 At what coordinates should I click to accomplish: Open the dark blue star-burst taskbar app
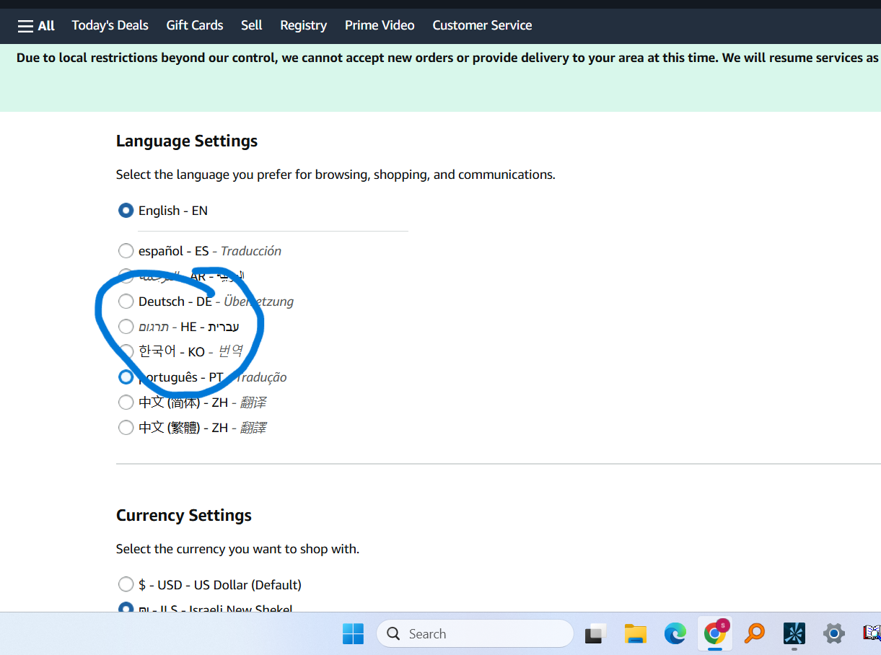(794, 634)
